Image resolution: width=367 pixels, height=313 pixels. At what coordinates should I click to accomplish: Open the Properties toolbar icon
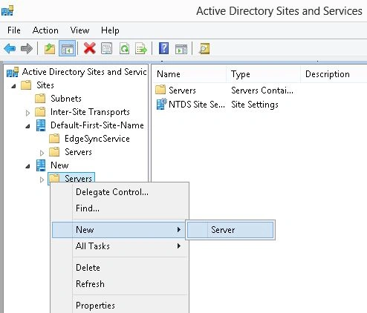tap(107, 48)
